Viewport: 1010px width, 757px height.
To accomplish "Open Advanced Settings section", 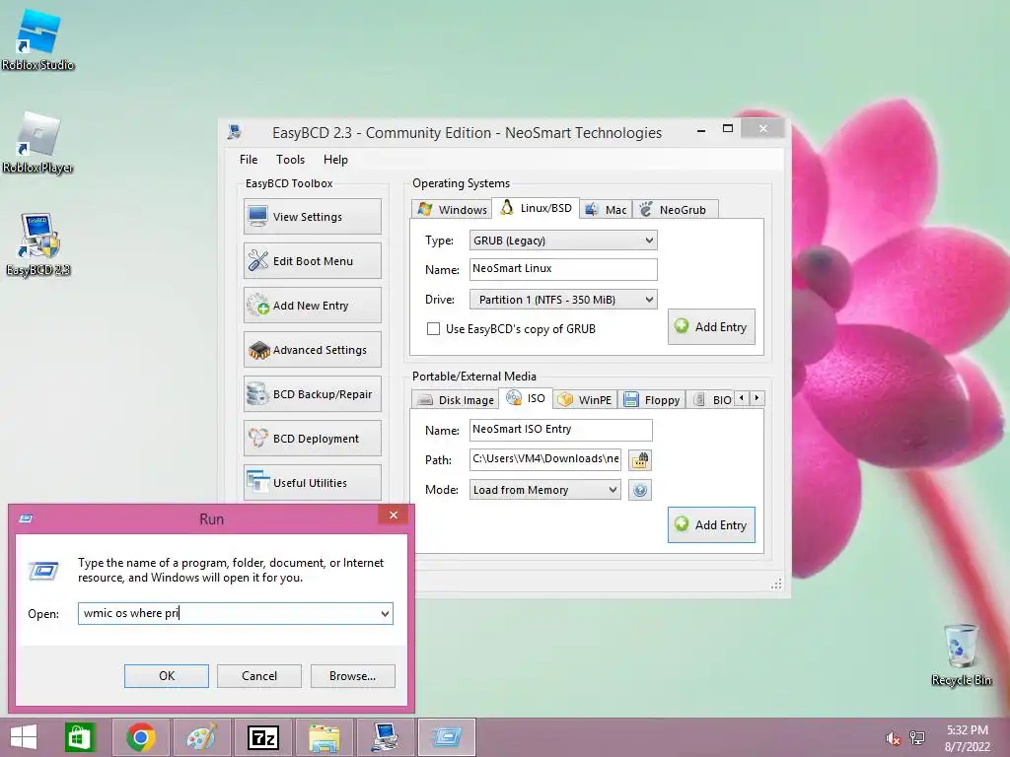I will click(313, 350).
